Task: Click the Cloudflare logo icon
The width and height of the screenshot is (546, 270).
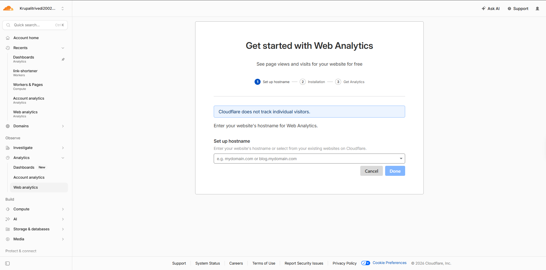Action: point(8,8)
